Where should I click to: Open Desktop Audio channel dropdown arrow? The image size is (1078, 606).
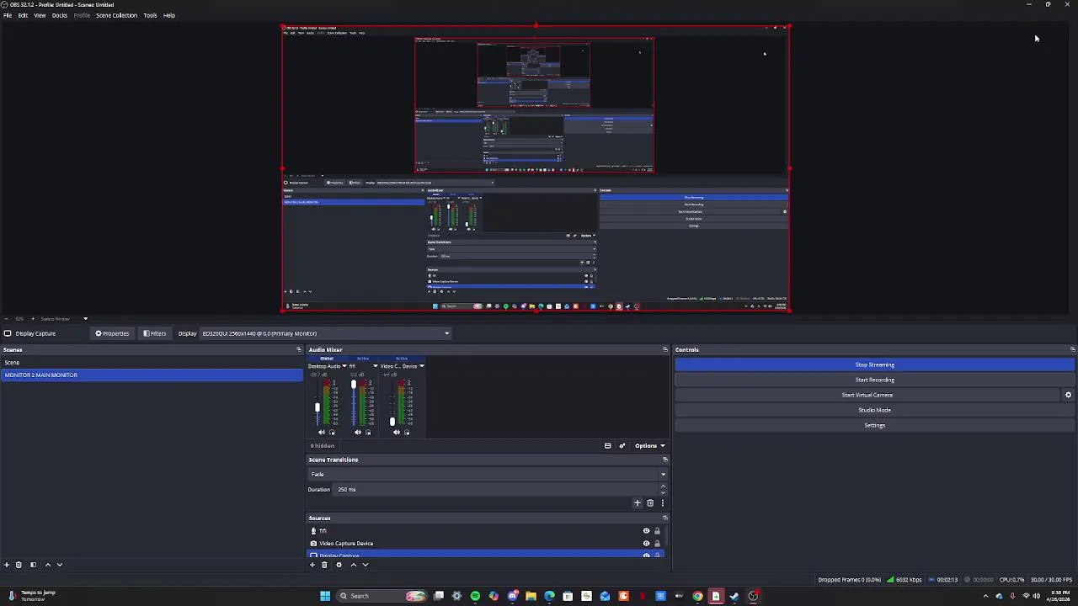pos(344,366)
